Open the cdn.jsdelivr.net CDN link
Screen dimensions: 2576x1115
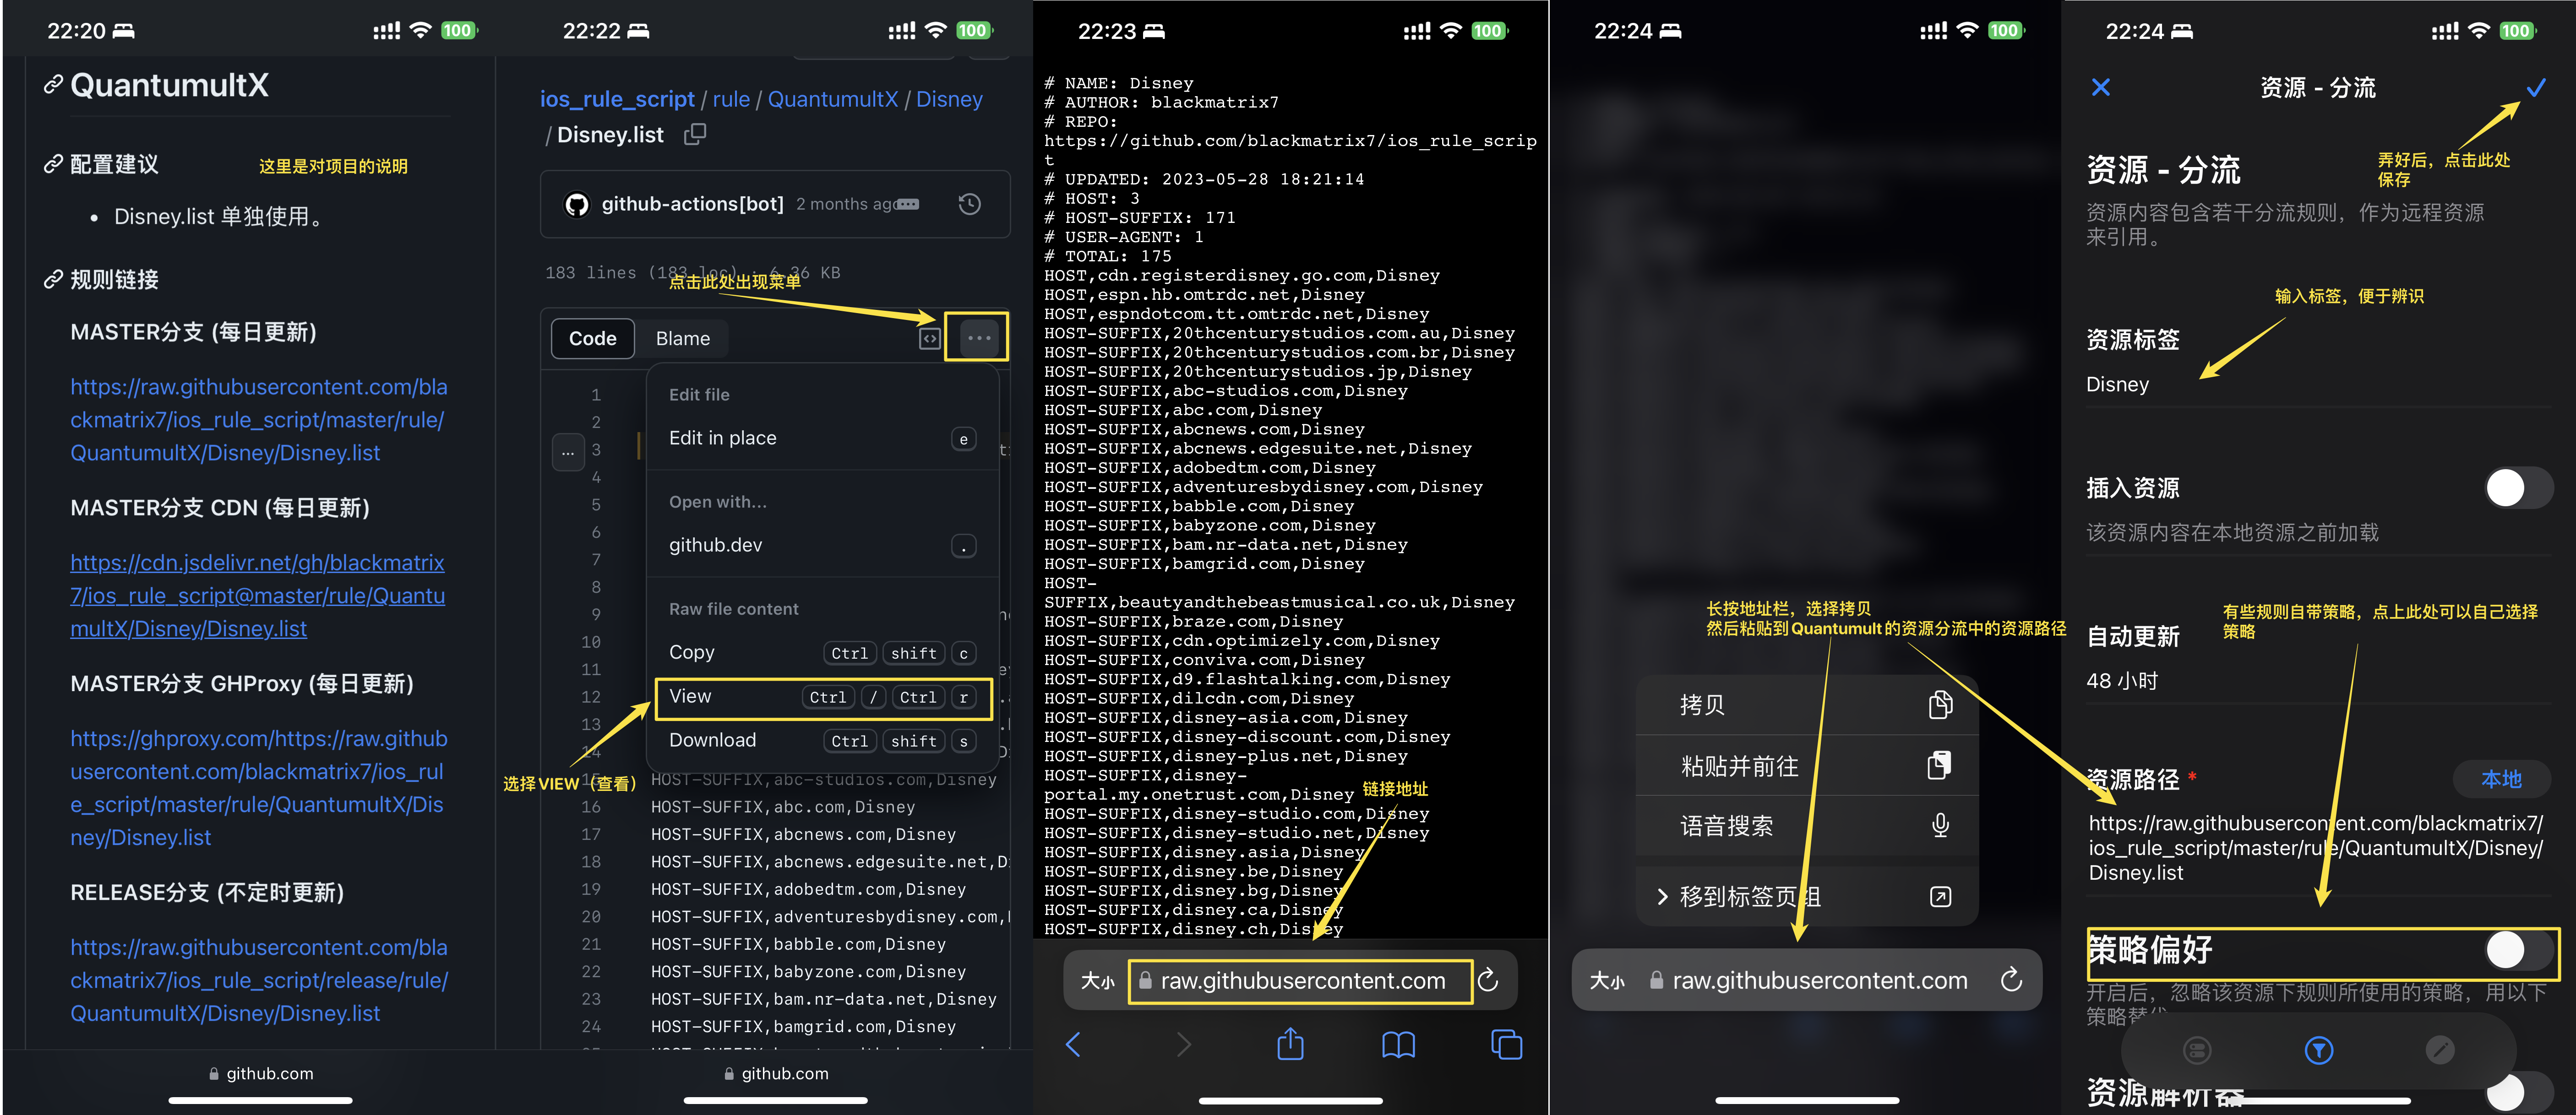[257, 595]
